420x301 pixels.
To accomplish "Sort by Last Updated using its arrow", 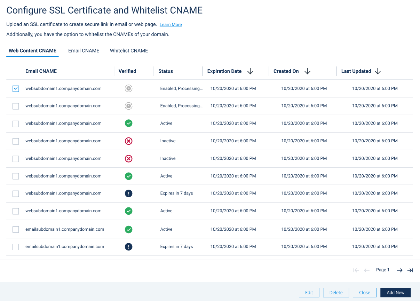I will click(378, 71).
